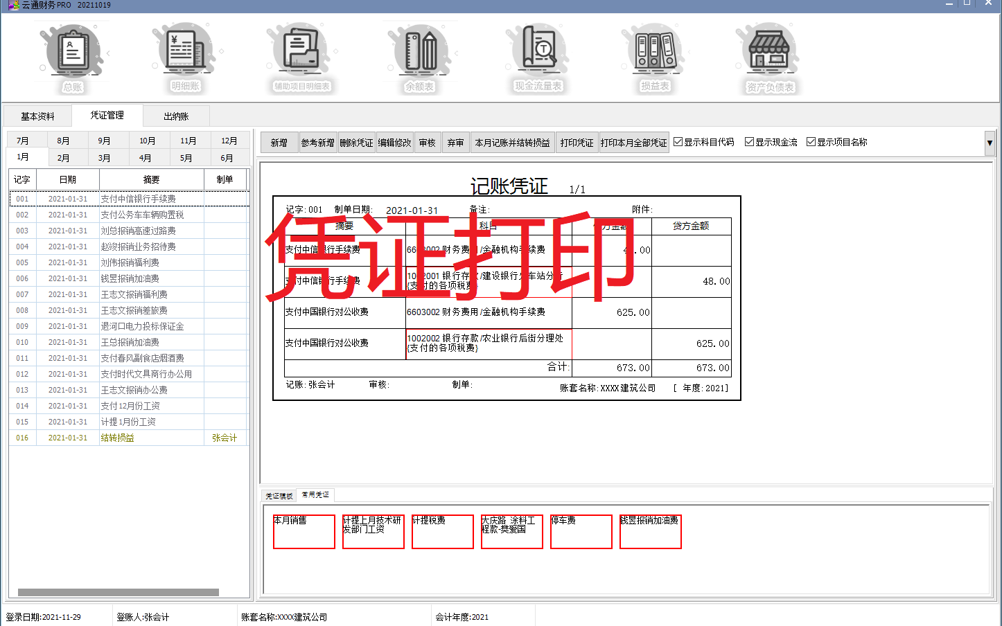The width and height of the screenshot is (1002, 626).
Task: Select voucher row 支付12月份工资
Action: [x=129, y=406]
